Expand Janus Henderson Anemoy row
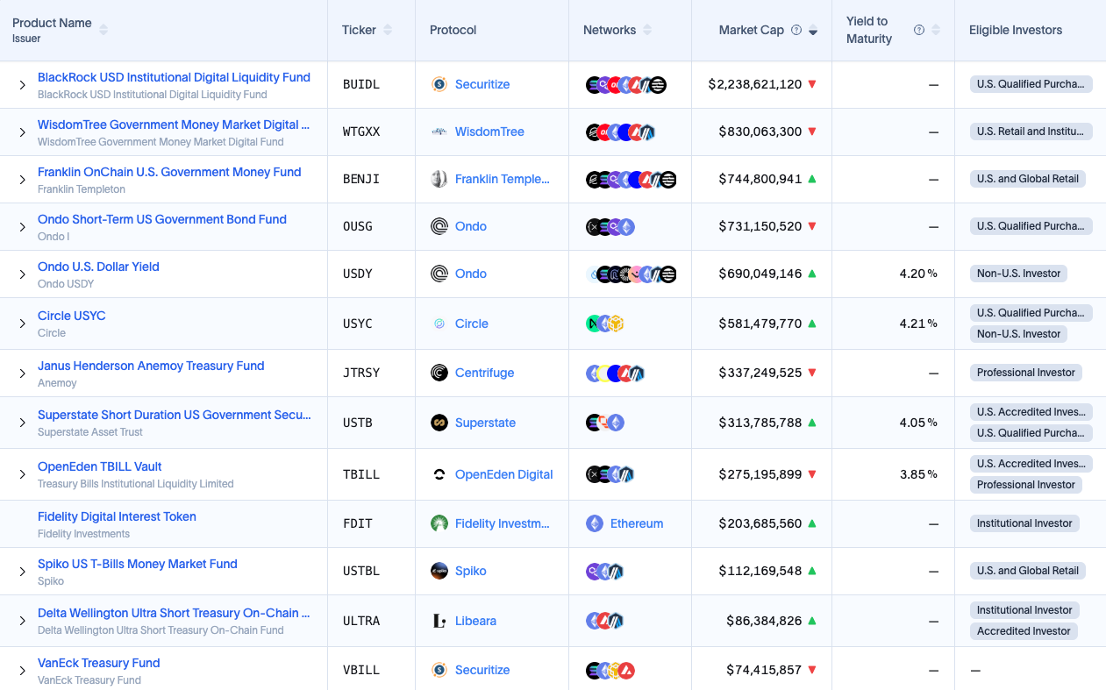1106x690 pixels. tap(23, 373)
